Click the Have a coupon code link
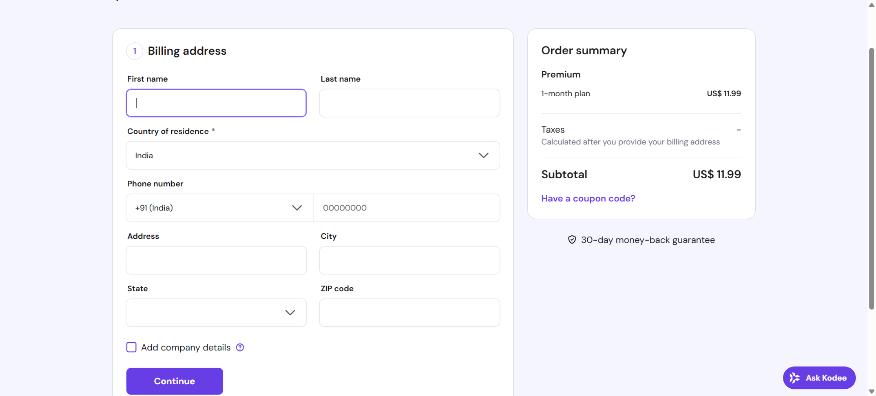The image size is (876, 396). click(588, 198)
